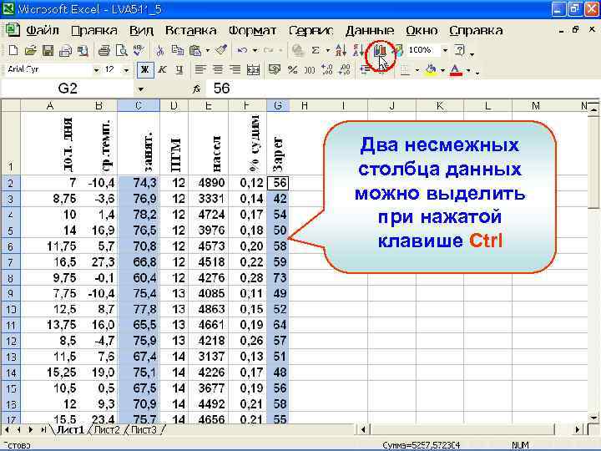This screenshot has height=451, width=601.
Task: Create a new blank workbook
Action: click(x=13, y=50)
